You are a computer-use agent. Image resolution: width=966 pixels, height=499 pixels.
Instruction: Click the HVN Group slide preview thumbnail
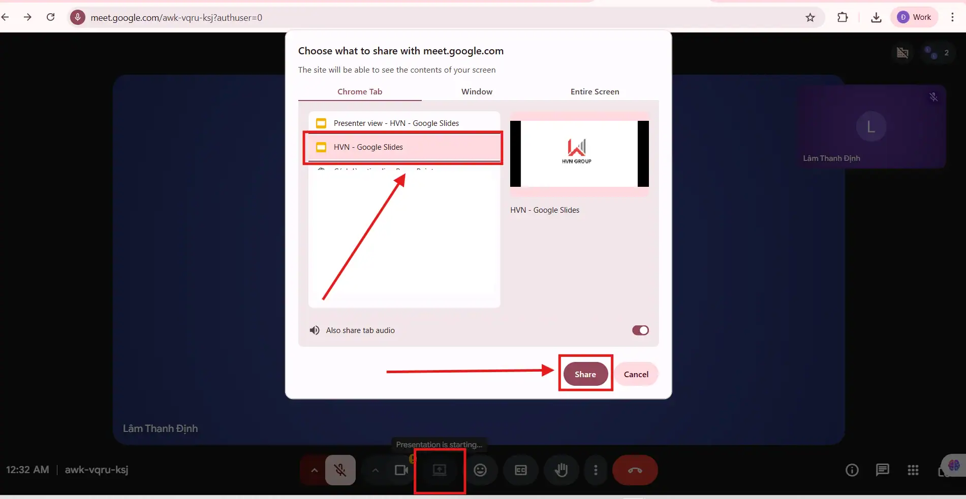pos(579,154)
